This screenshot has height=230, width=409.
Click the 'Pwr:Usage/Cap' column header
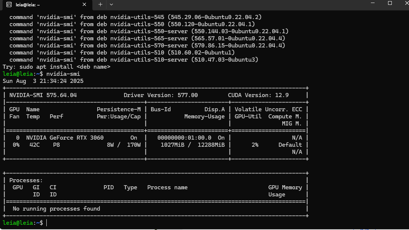pyautogui.click(x=119, y=116)
